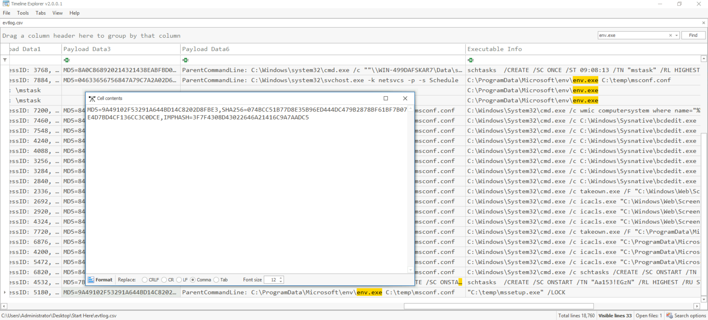Open the Tabs menu

click(x=41, y=13)
